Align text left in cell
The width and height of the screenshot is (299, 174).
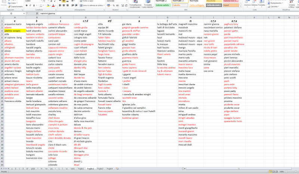(60, 6)
